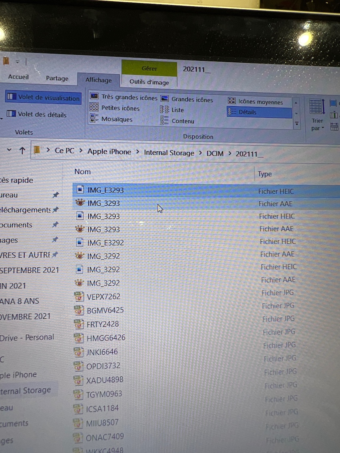The height and width of the screenshot is (453, 340).
Task: Toggle the Volet de visualisation pane
Action: point(43,97)
